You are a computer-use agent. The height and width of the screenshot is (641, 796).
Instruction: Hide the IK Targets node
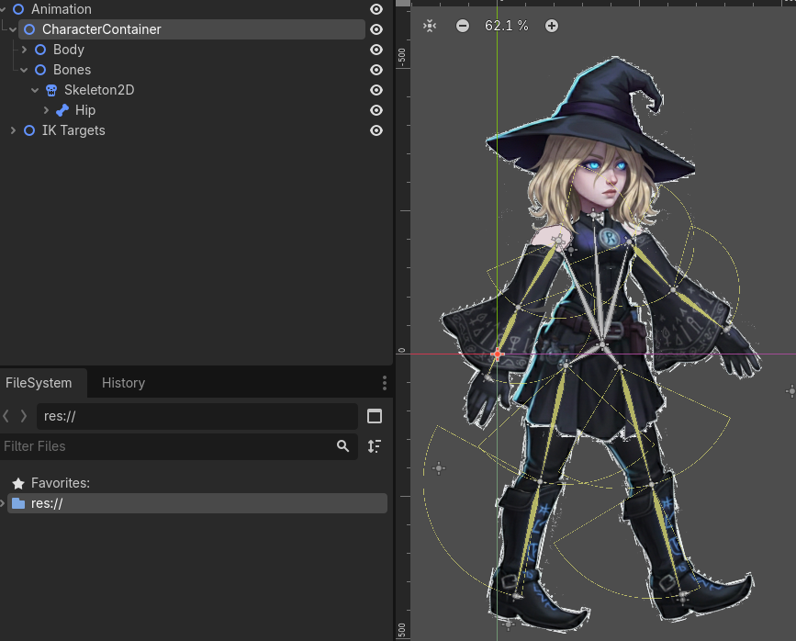(x=376, y=130)
